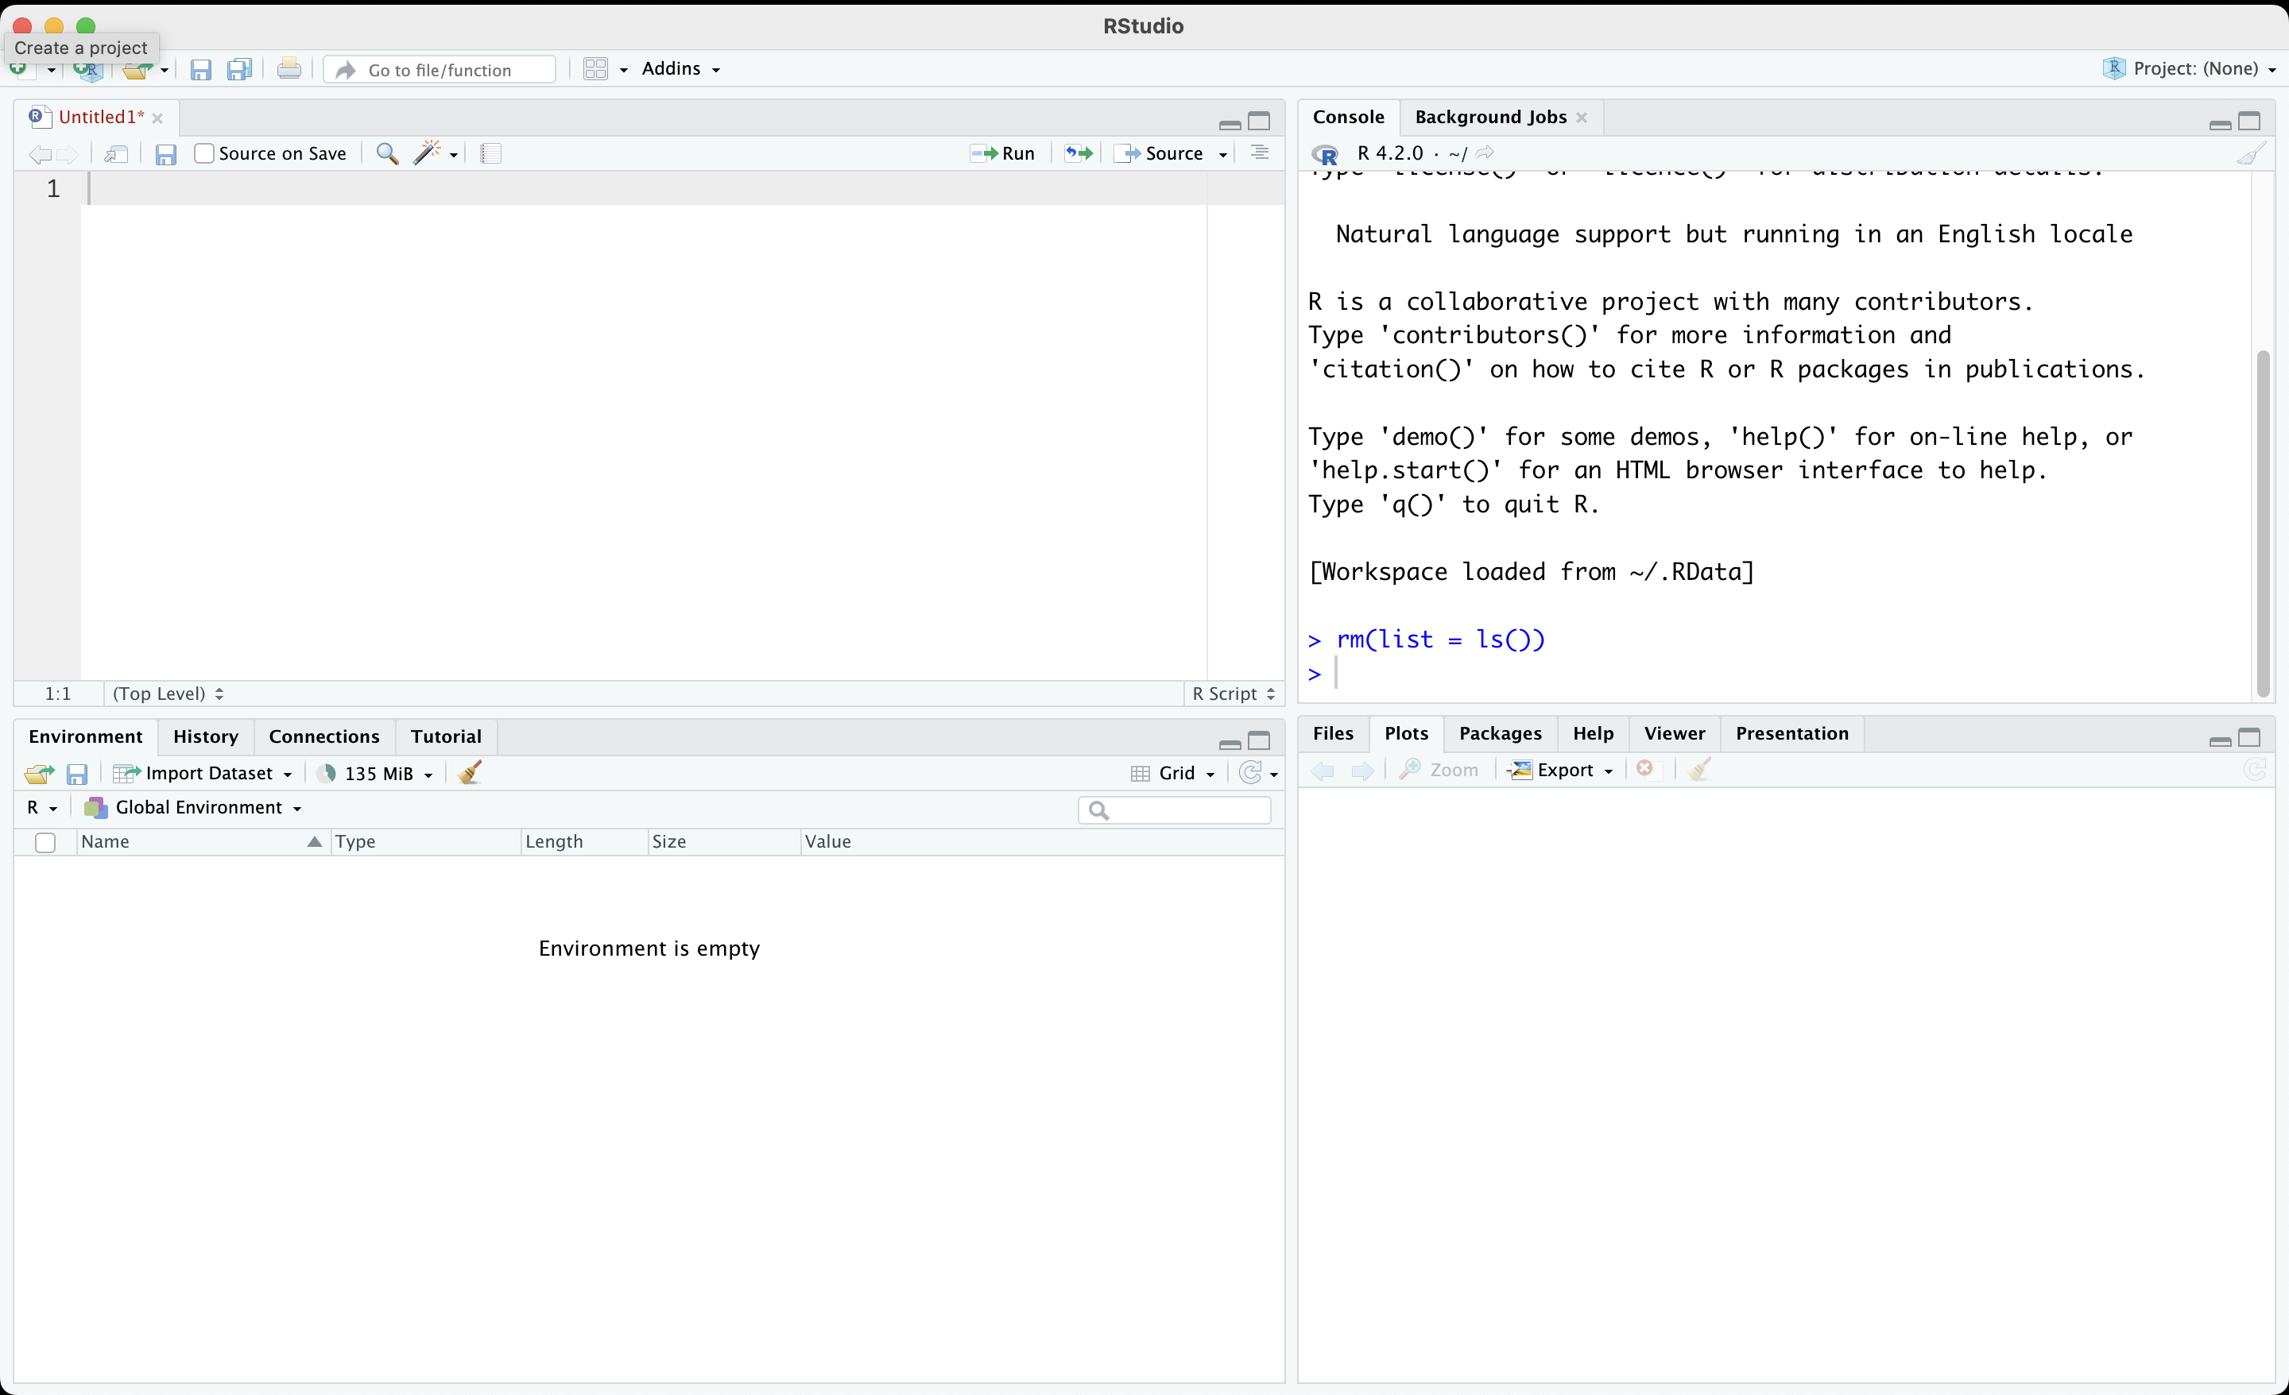The width and height of the screenshot is (2289, 1395).
Task: Click the Value column header in Environment
Action: 1042,842
